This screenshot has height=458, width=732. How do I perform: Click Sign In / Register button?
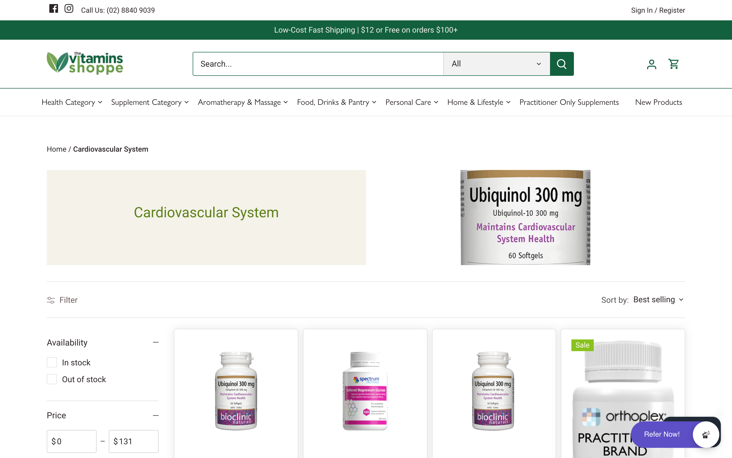point(658,10)
